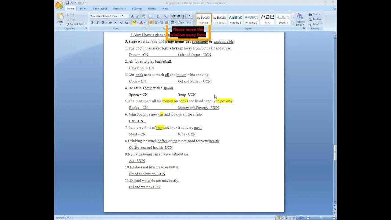Apply the Heading 2 style
The image size is (391, 220).
coord(251,19)
